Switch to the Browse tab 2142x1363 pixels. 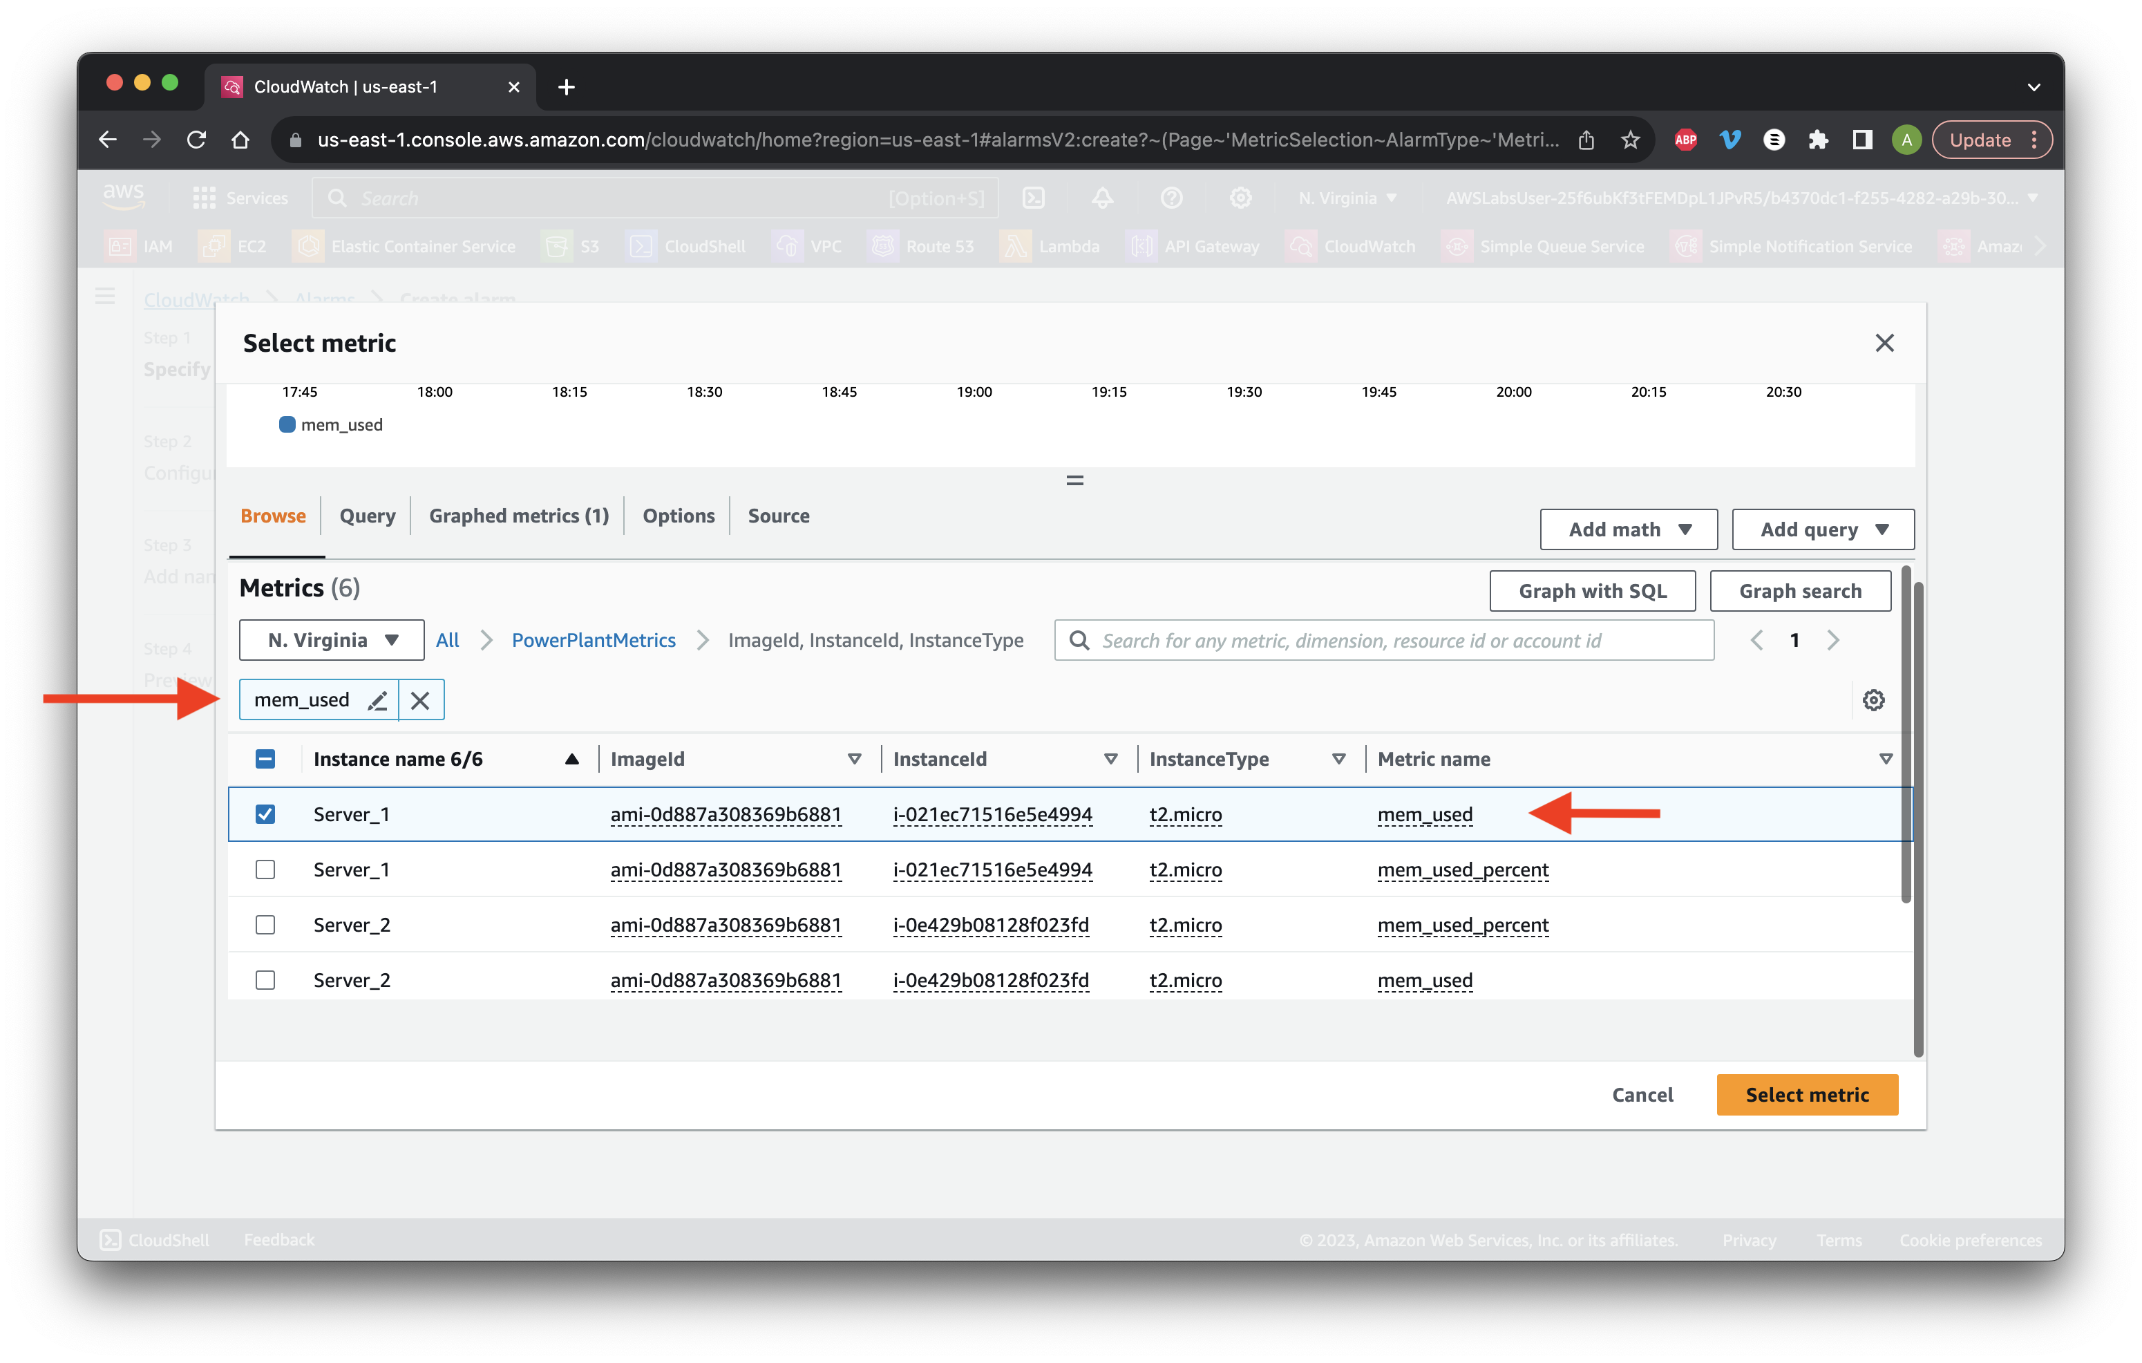(x=273, y=516)
